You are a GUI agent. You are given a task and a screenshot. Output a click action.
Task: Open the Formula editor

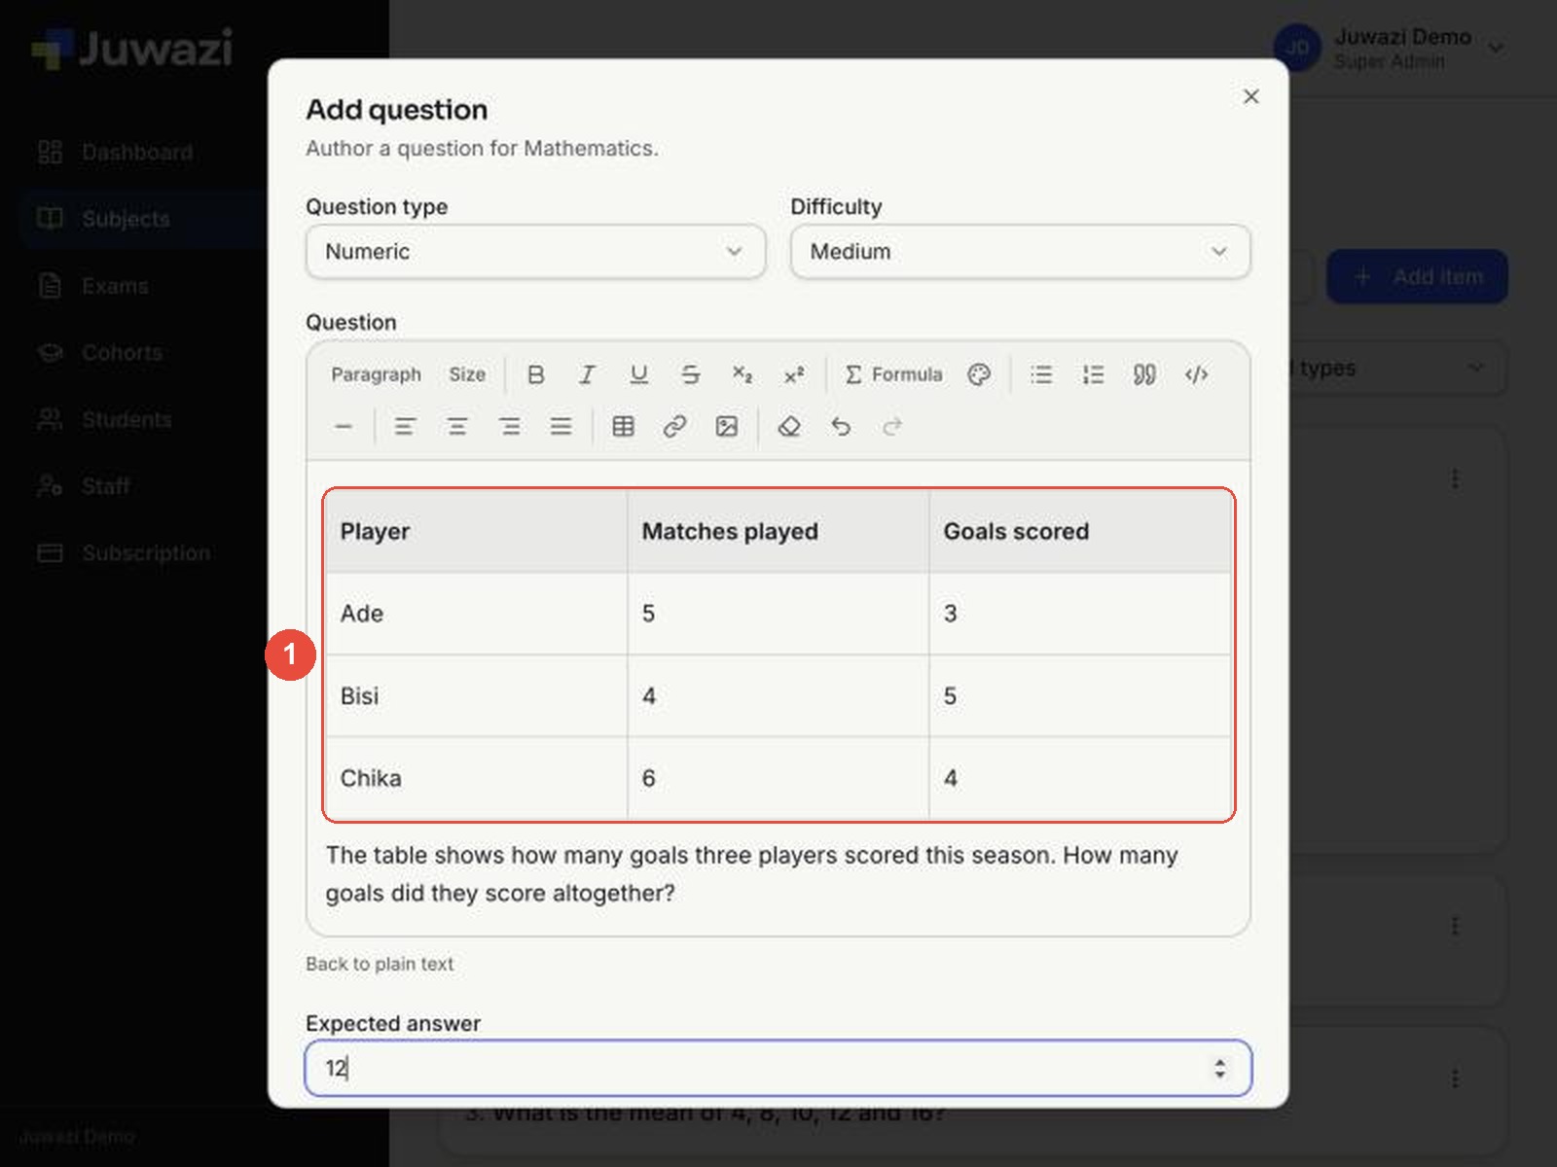point(893,374)
